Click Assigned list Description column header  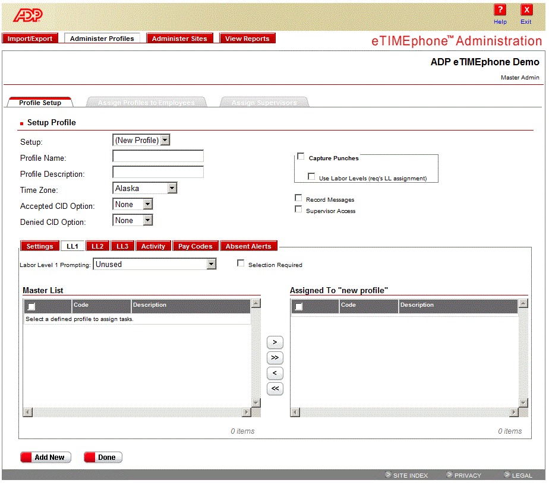tap(458, 306)
